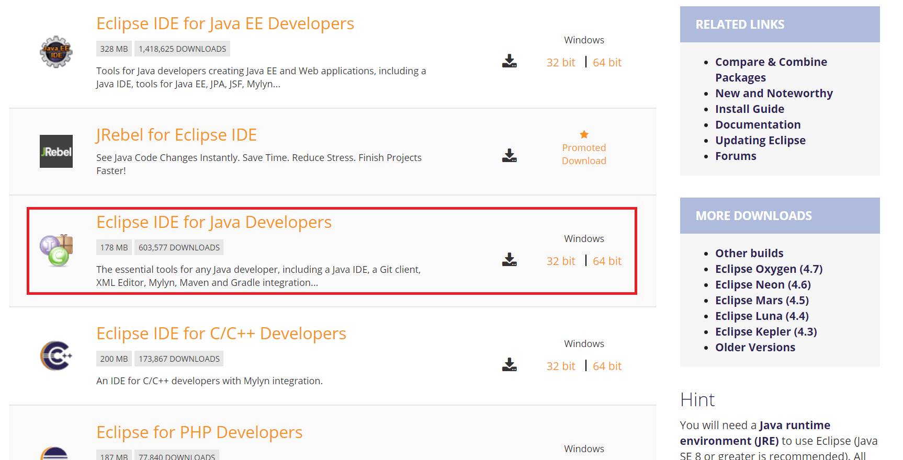The width and height of the screenshot is (903, 460).
Task: Open the Install Guide link
Action: click(x=750, y=109)
